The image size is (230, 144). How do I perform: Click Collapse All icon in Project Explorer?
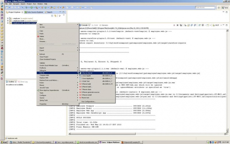tap(52, 16)
